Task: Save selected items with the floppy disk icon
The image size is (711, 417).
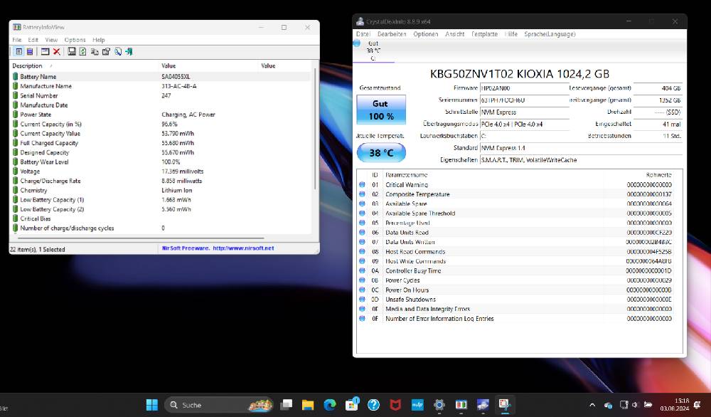Action: click(72, 52)
